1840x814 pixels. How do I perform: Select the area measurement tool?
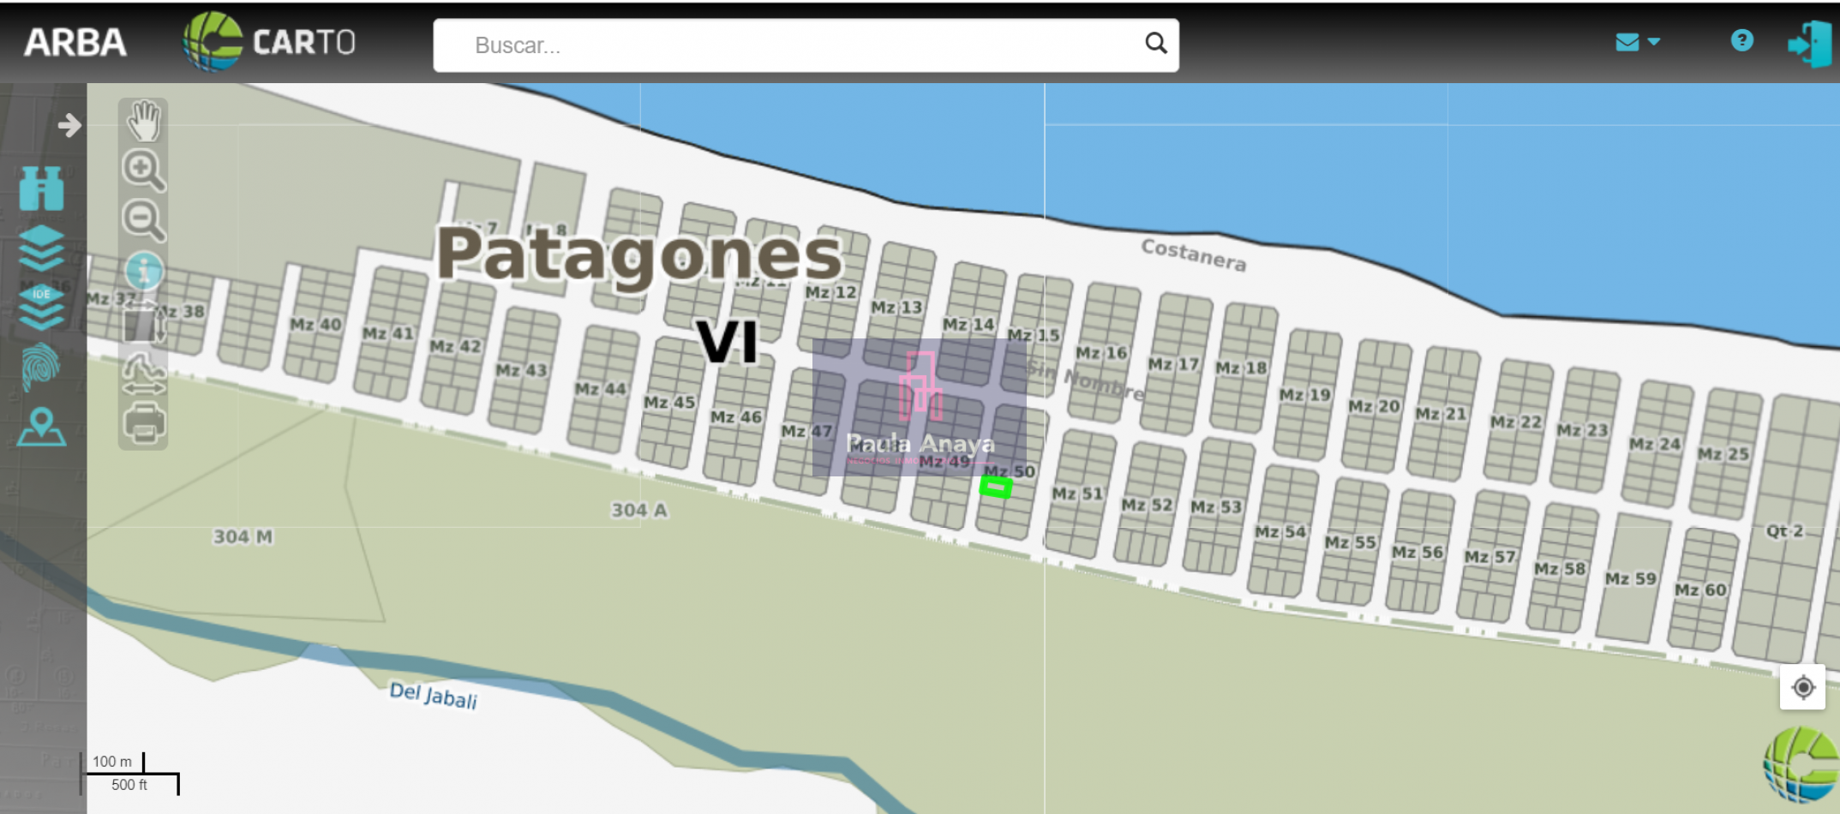[x=142, y=323]
